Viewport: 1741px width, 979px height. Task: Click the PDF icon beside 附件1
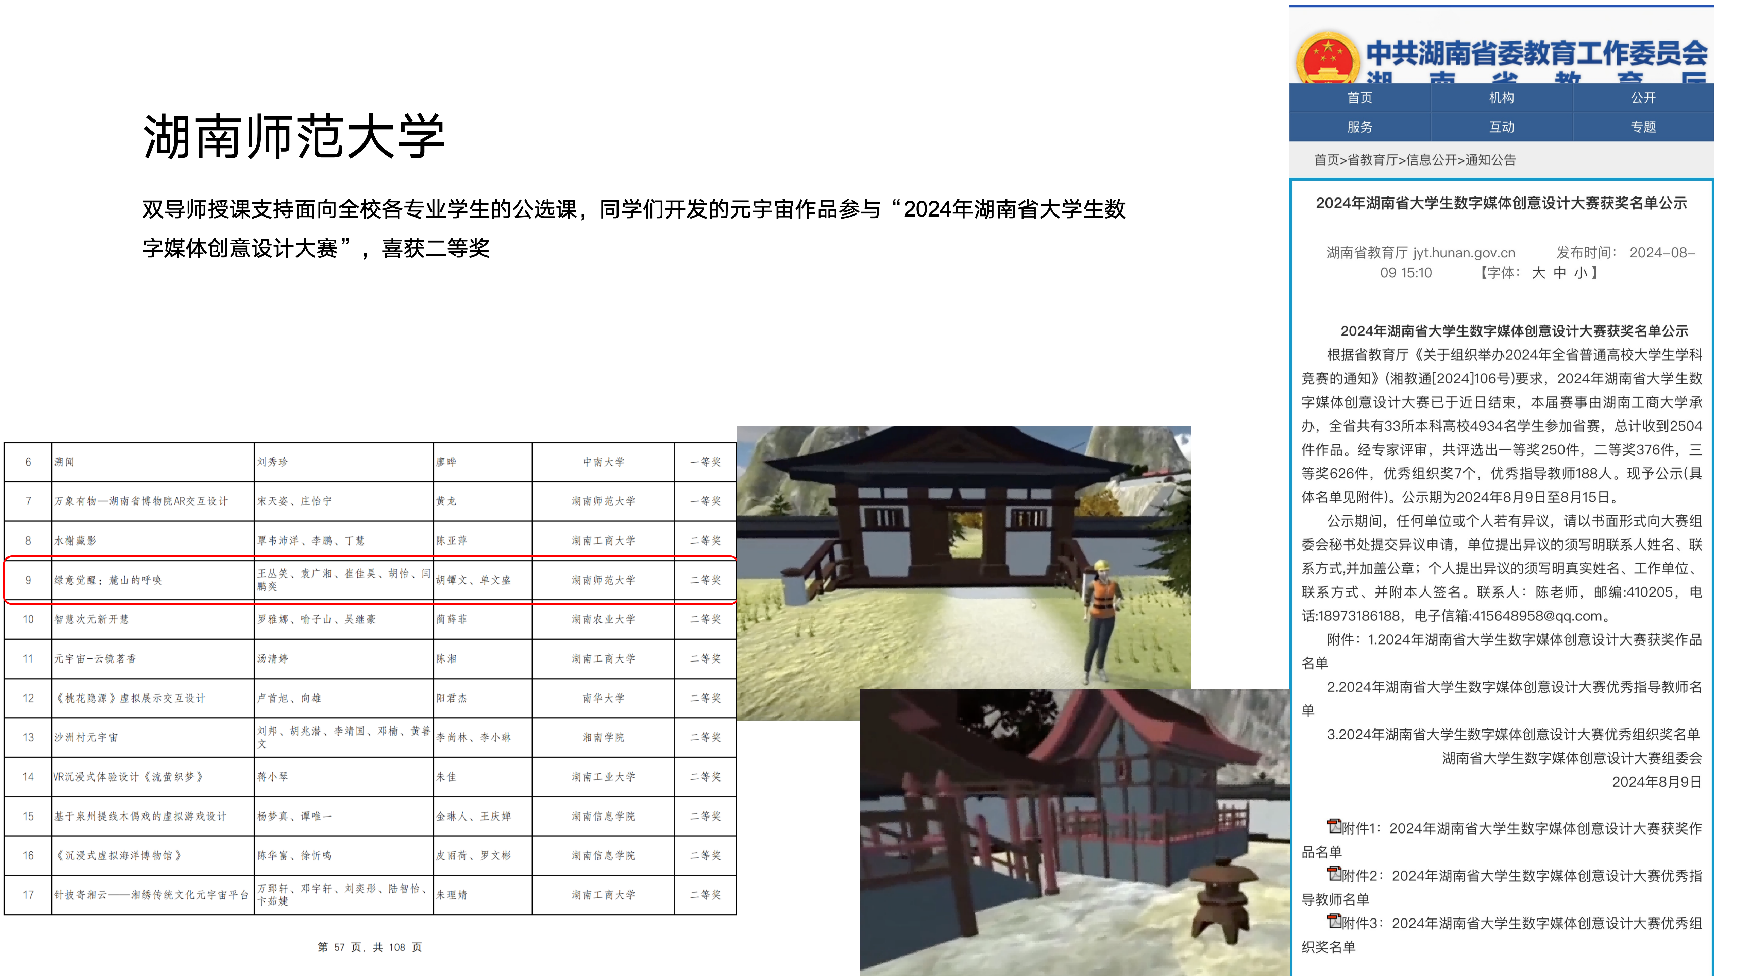click(1334, 826)
